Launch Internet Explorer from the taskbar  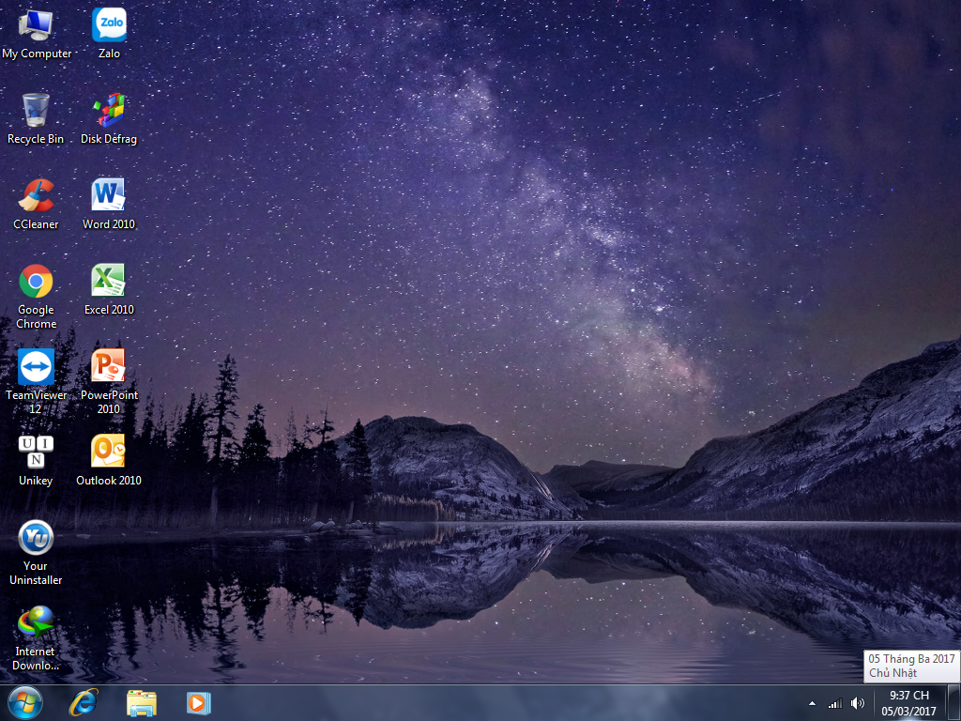pos(84,702)
